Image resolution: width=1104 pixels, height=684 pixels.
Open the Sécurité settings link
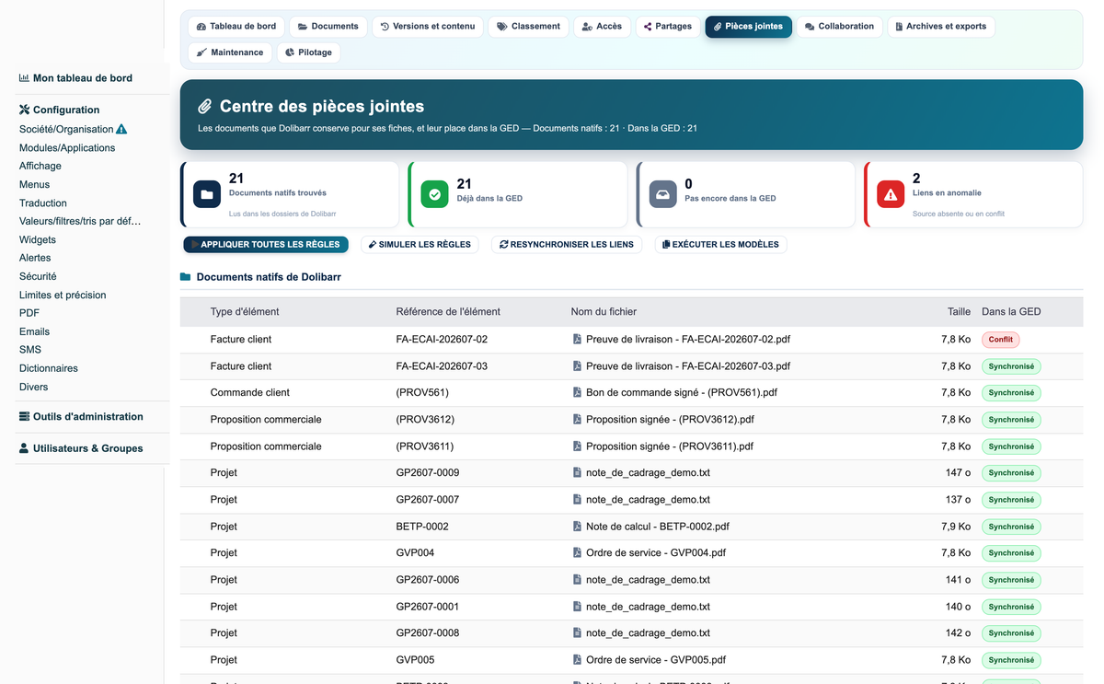click(x=38, y=276)
